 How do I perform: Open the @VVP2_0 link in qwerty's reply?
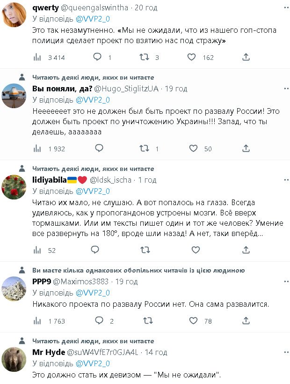click(93, 19)
